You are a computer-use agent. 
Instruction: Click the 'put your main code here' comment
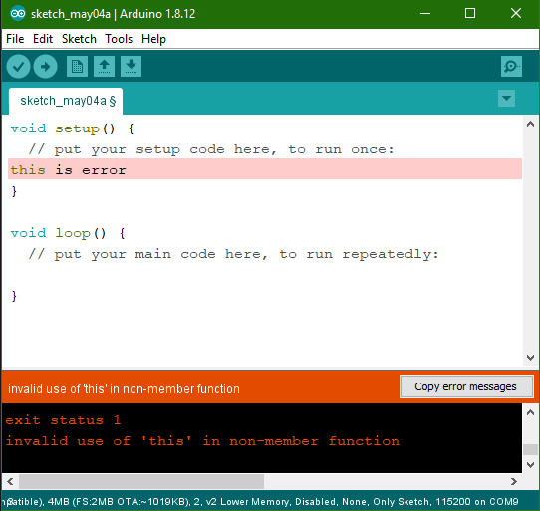tap(234, 254)
